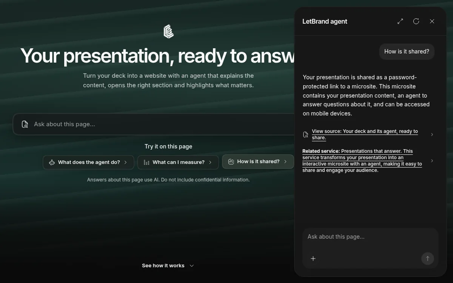
Task: Click the LetBrand logo at top of page
Action: click(x=168, y=32)
